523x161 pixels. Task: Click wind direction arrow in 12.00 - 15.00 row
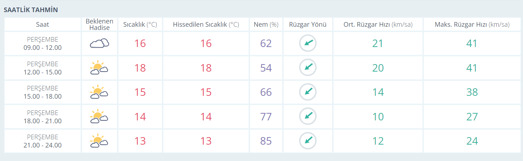click(x=308, y=68)
